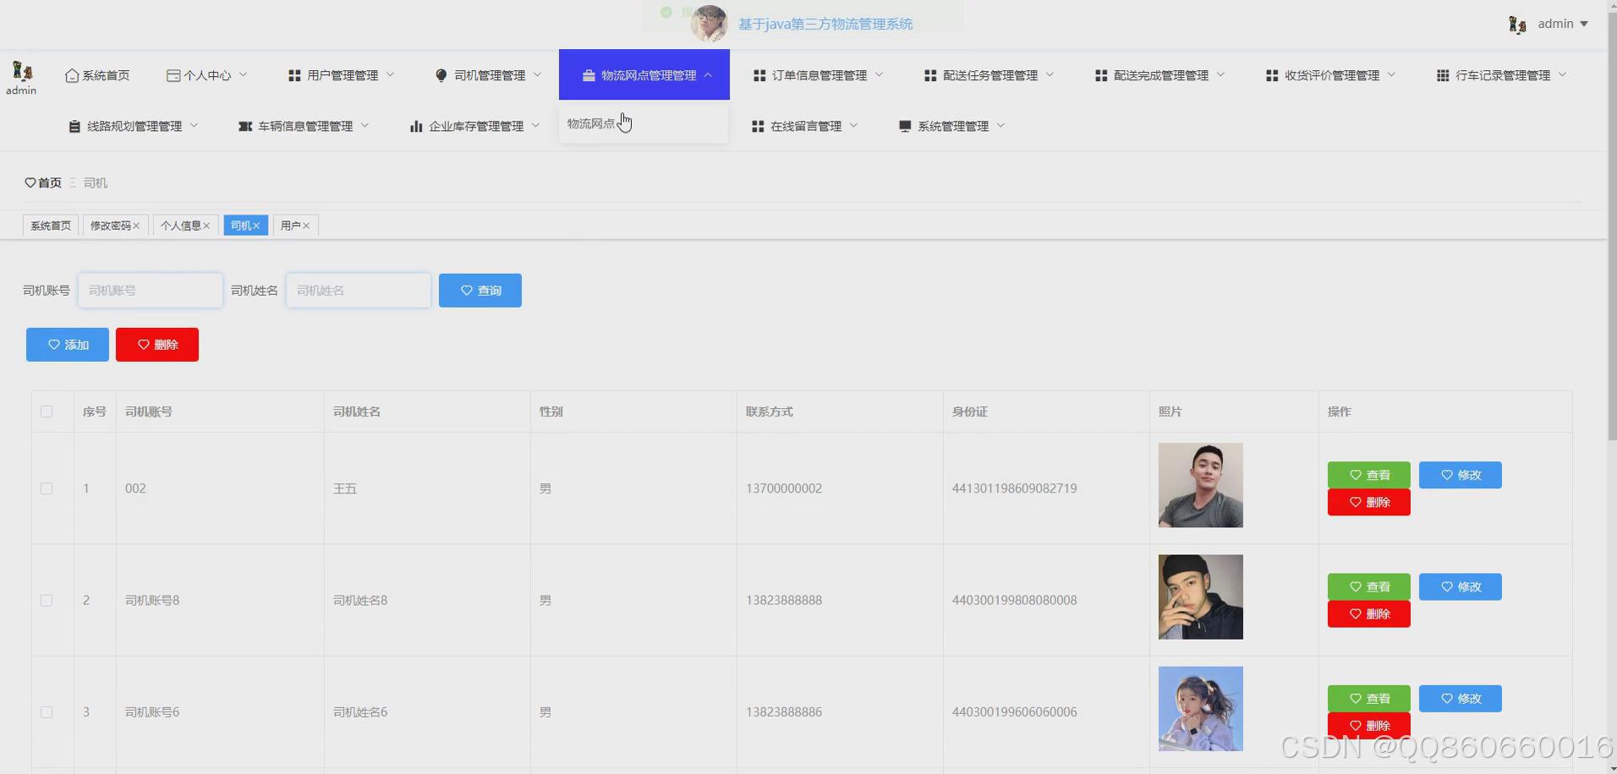This screenshot has width=1617, height=774.
Task: Click the 车辆信息管理管理 truck icon
Action: coord(245,125)
